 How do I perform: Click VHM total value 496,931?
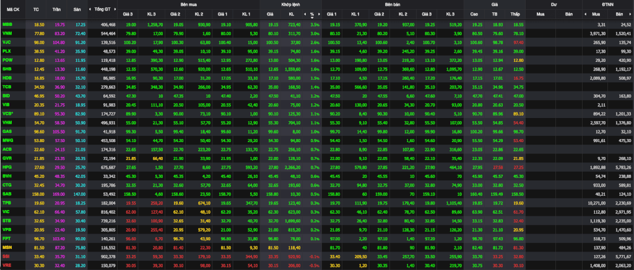[108, 122]
